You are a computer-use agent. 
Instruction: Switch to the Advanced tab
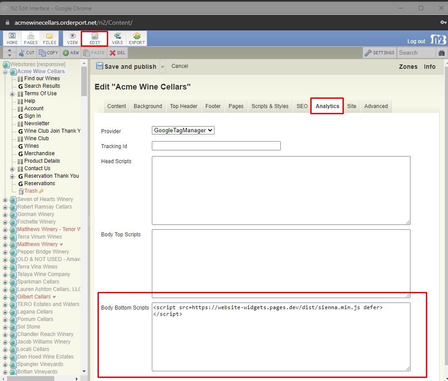[x=376, y=106]
